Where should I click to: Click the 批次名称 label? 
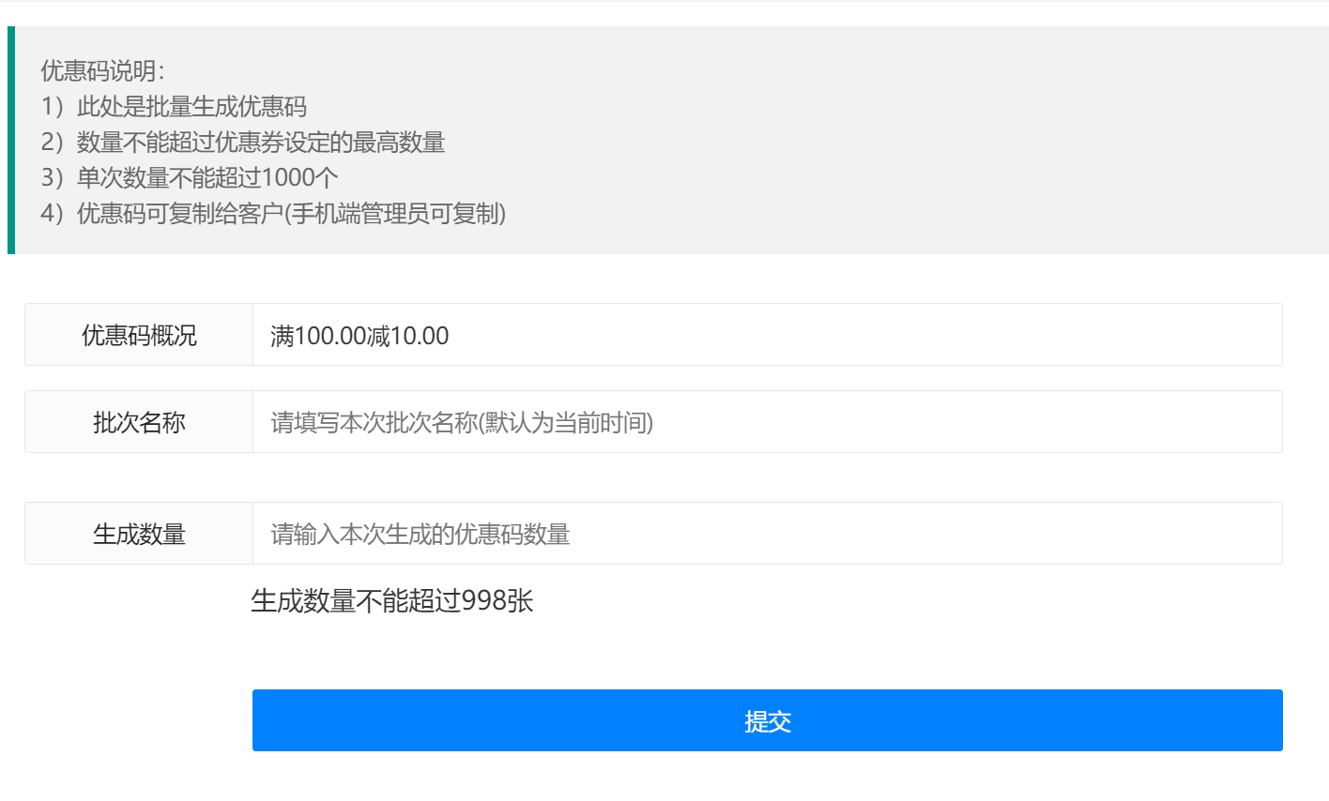click(x=139, y=422)
